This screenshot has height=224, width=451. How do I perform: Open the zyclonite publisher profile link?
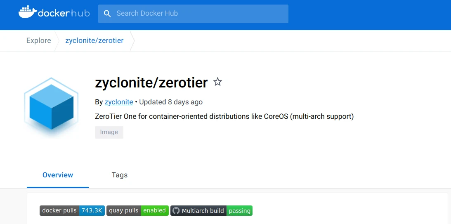tap(119, 102)
